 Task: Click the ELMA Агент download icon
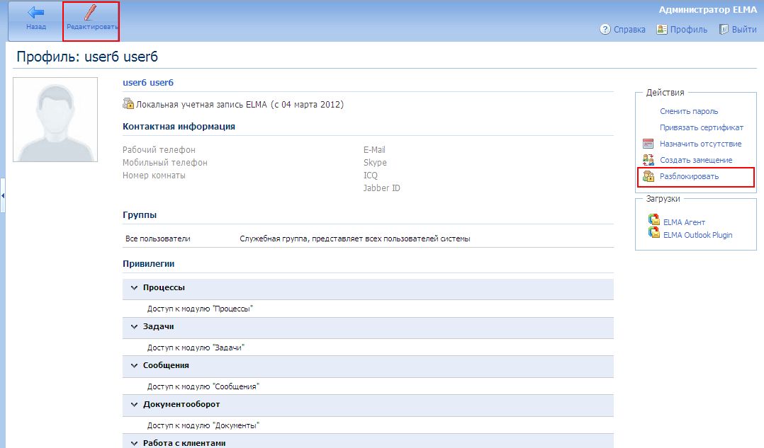coord(654,220)
